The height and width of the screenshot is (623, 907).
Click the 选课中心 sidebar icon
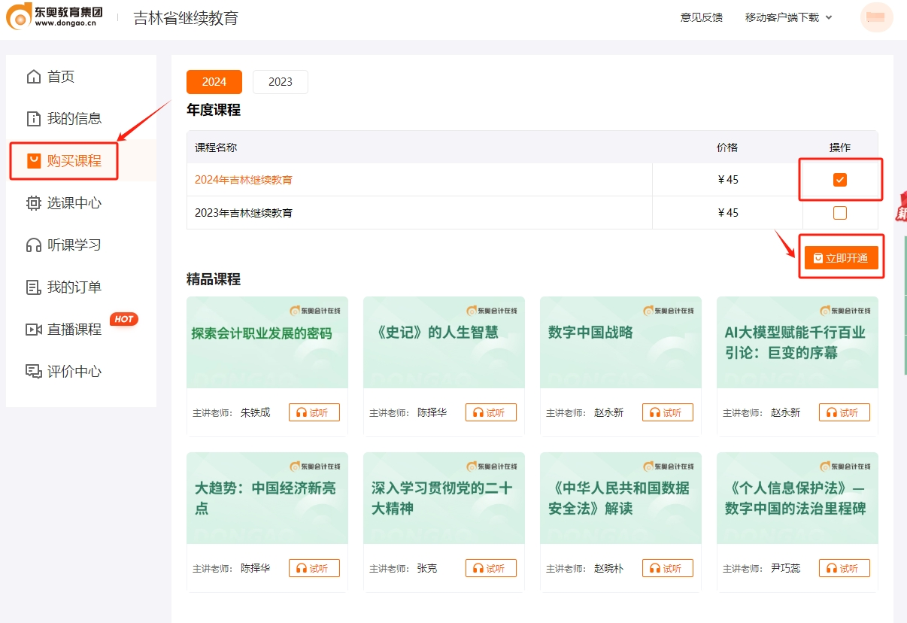click(35, 202)
